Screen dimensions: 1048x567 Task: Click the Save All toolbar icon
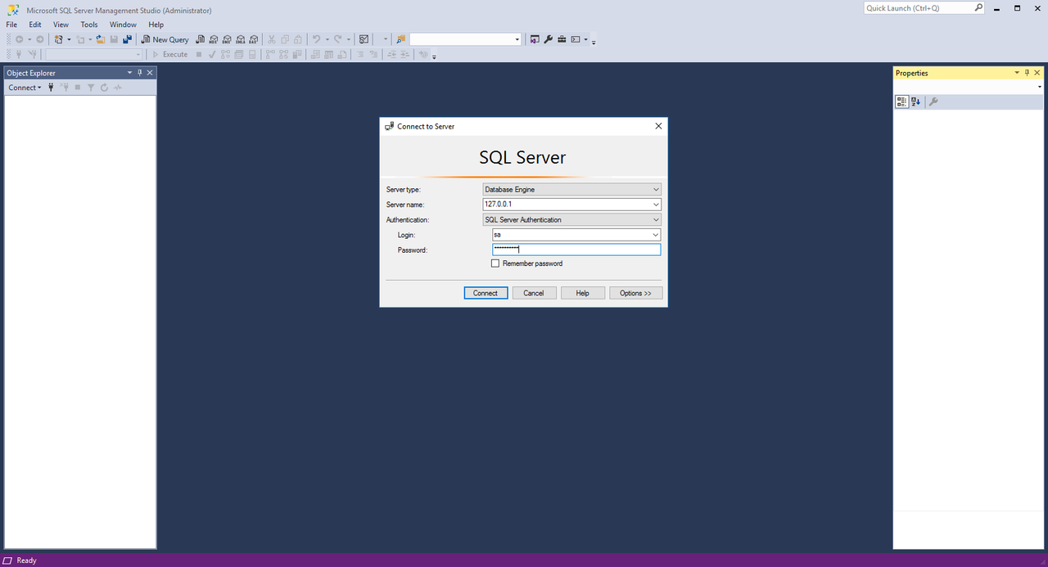(127, 39)
